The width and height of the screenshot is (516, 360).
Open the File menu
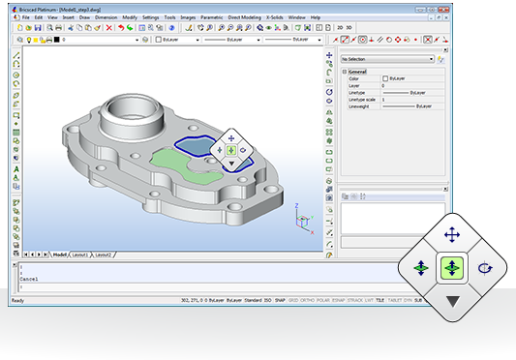point(25,17)
